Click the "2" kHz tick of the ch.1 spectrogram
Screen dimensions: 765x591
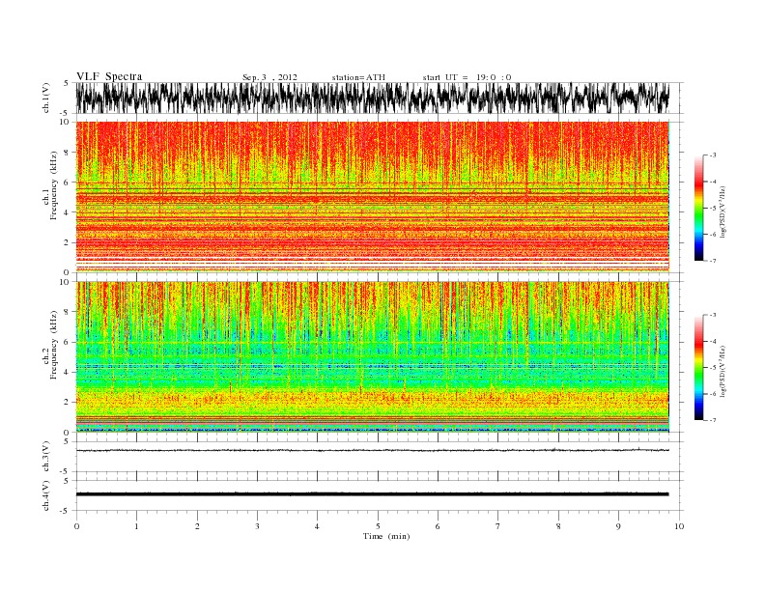click(x=67, y=242)
